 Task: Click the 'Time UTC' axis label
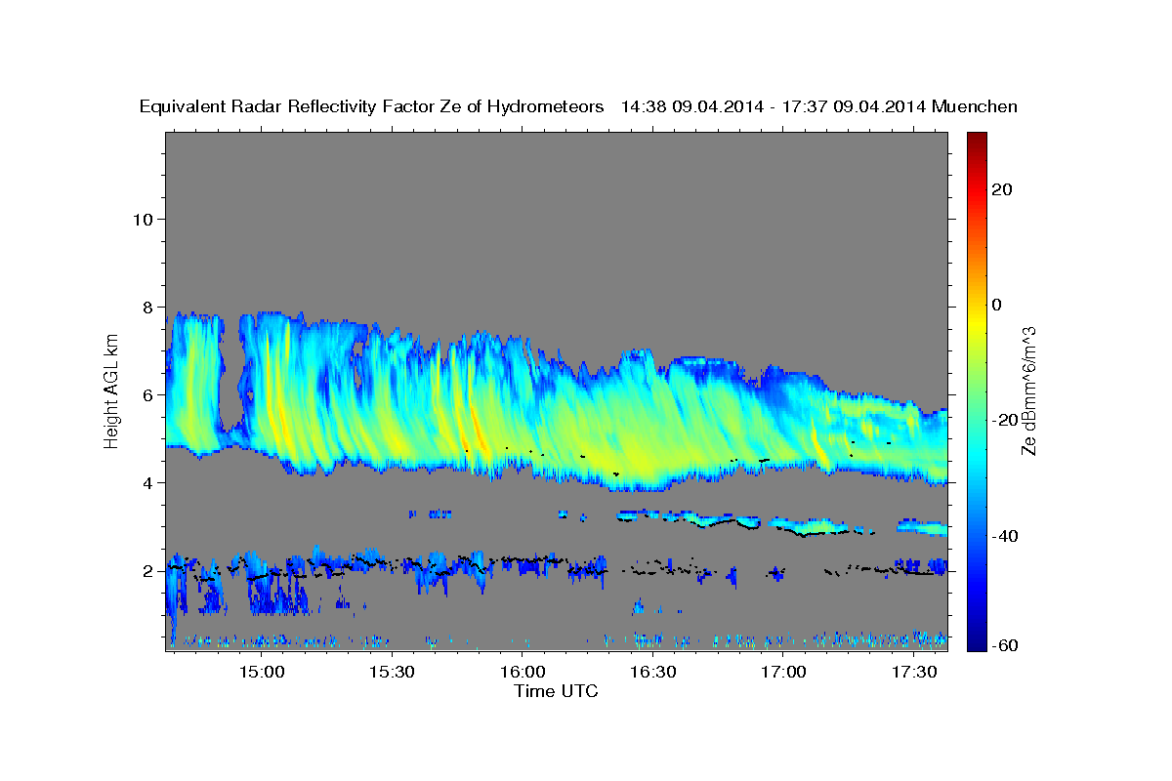point(556,691)
